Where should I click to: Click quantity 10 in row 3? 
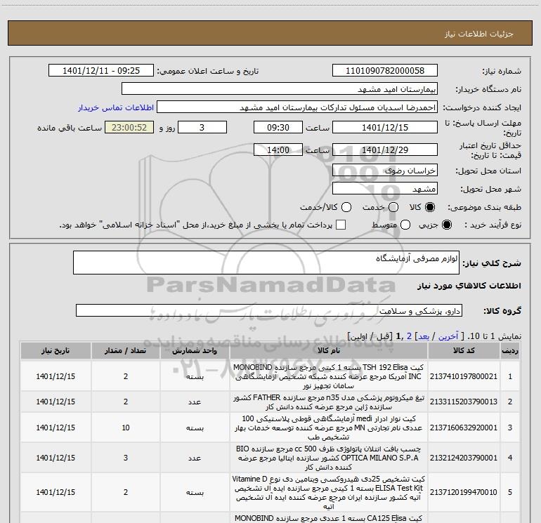pos(126,428)
